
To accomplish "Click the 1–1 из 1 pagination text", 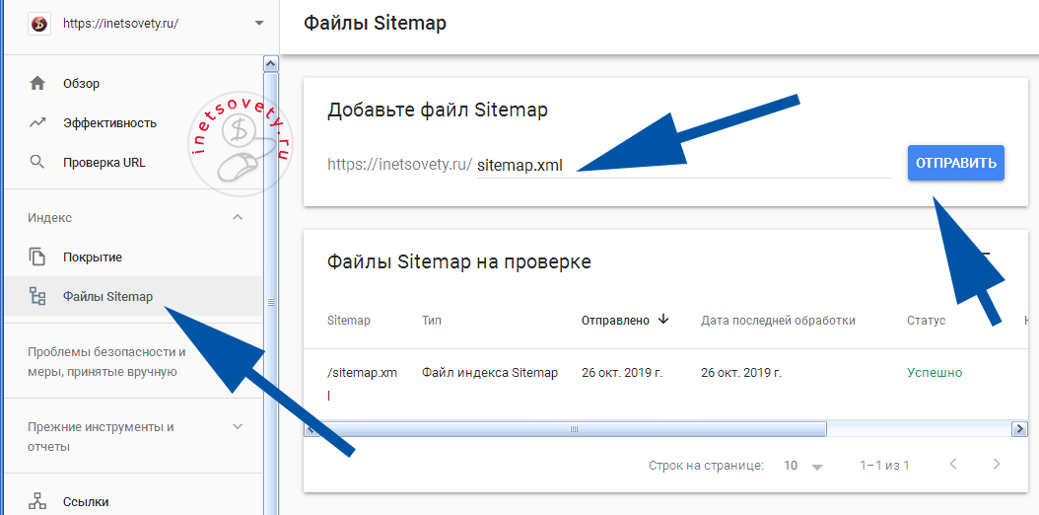I will tap(884, 466).
